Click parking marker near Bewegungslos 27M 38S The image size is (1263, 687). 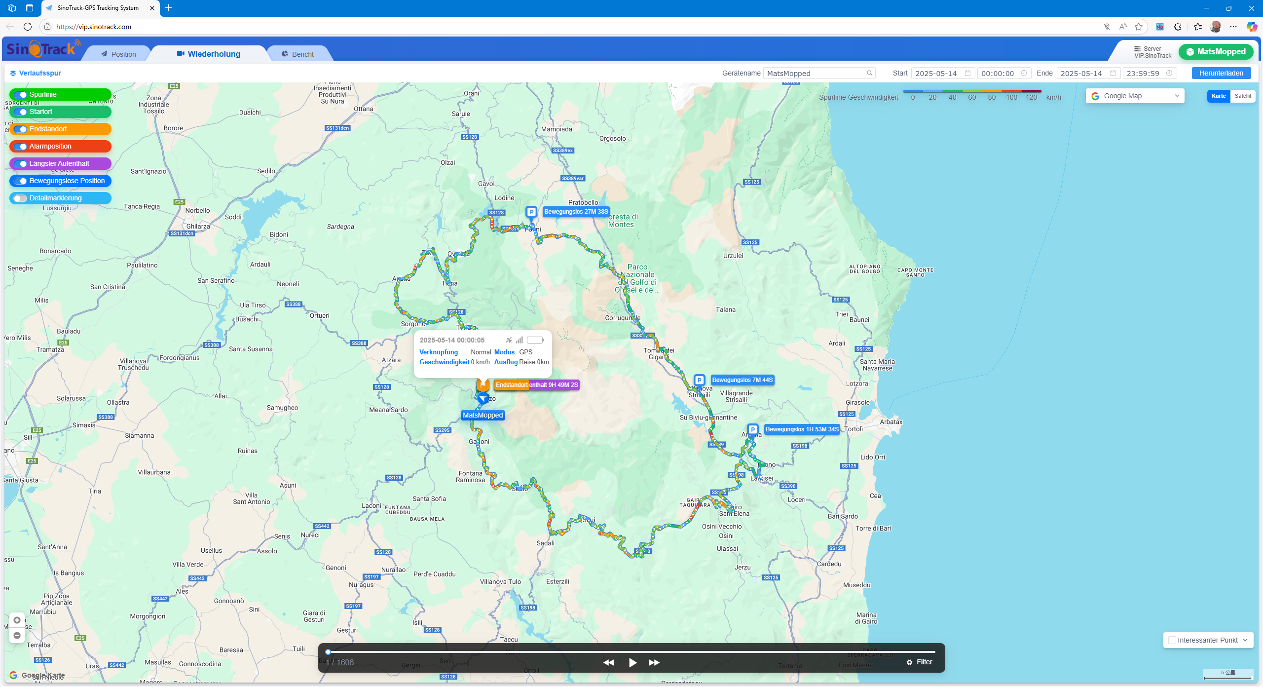(531, 212)
